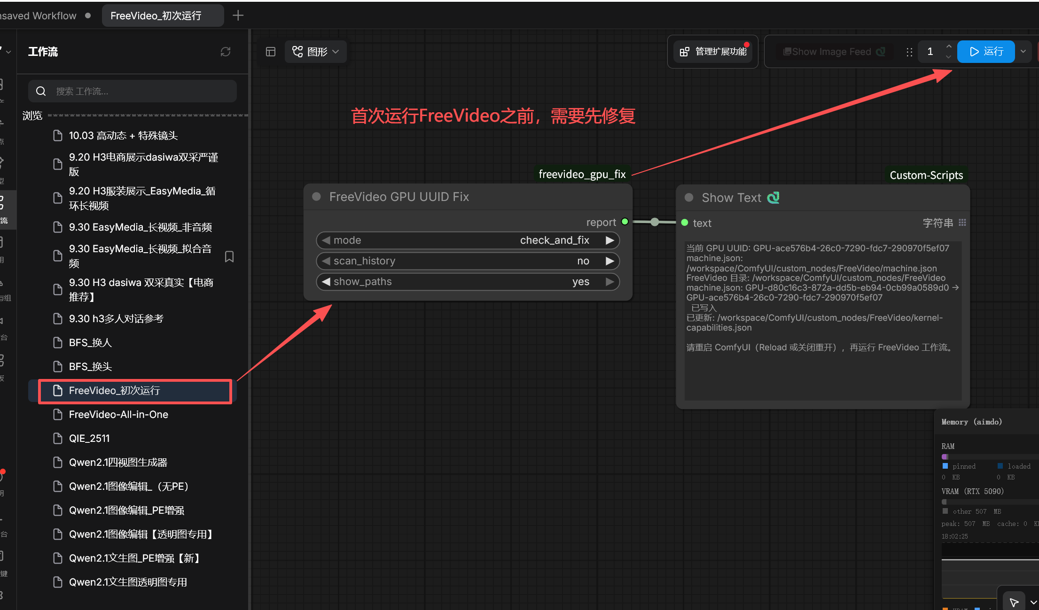Switch to FreeVideo_初次运行 tab
This screenshot has height=610, width=1039.
click(163, 15)
